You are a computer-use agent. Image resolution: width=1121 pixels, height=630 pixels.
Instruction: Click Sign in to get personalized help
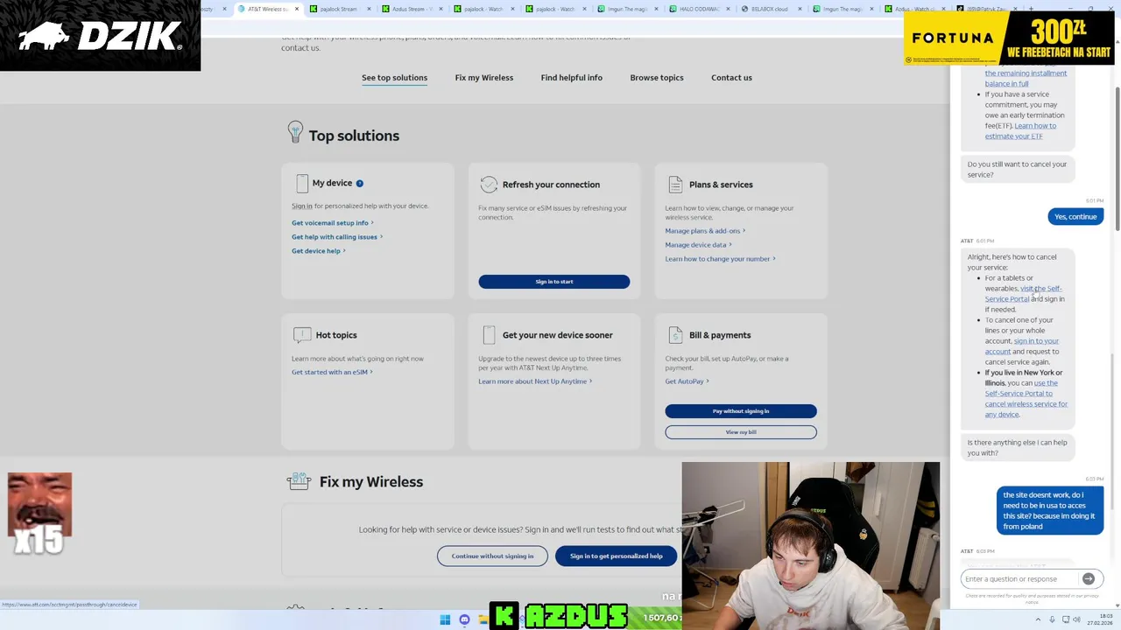coord(616,556)
